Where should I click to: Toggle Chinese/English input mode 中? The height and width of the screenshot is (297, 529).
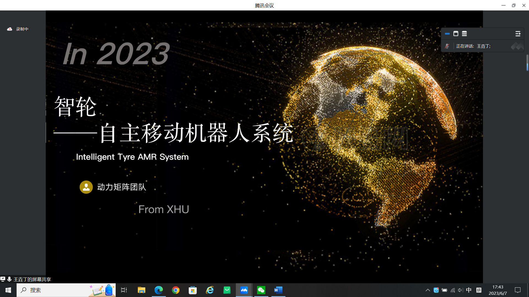(x=469, y=290)
